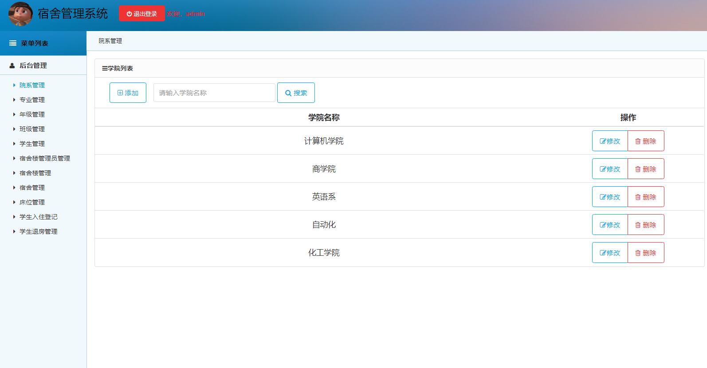Click the trash icon for 化工学院

point(638,253)
